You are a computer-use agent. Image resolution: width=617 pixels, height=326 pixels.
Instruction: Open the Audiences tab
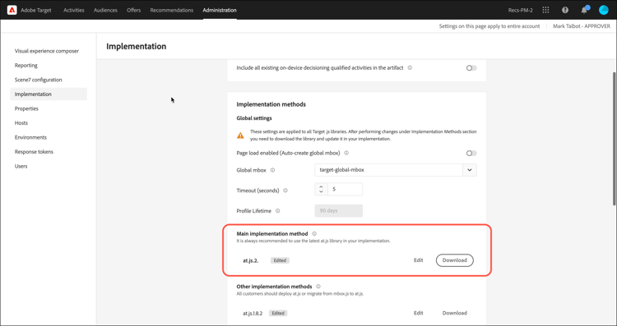tap(105, 10)
